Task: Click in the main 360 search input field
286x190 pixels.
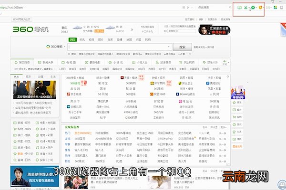Action: (120, 47)
